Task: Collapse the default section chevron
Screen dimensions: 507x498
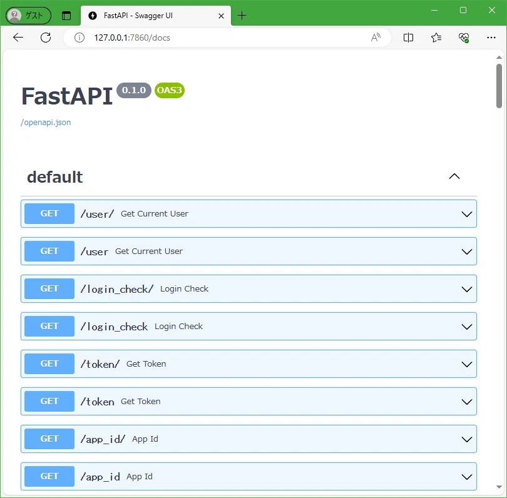Action: 454,176
